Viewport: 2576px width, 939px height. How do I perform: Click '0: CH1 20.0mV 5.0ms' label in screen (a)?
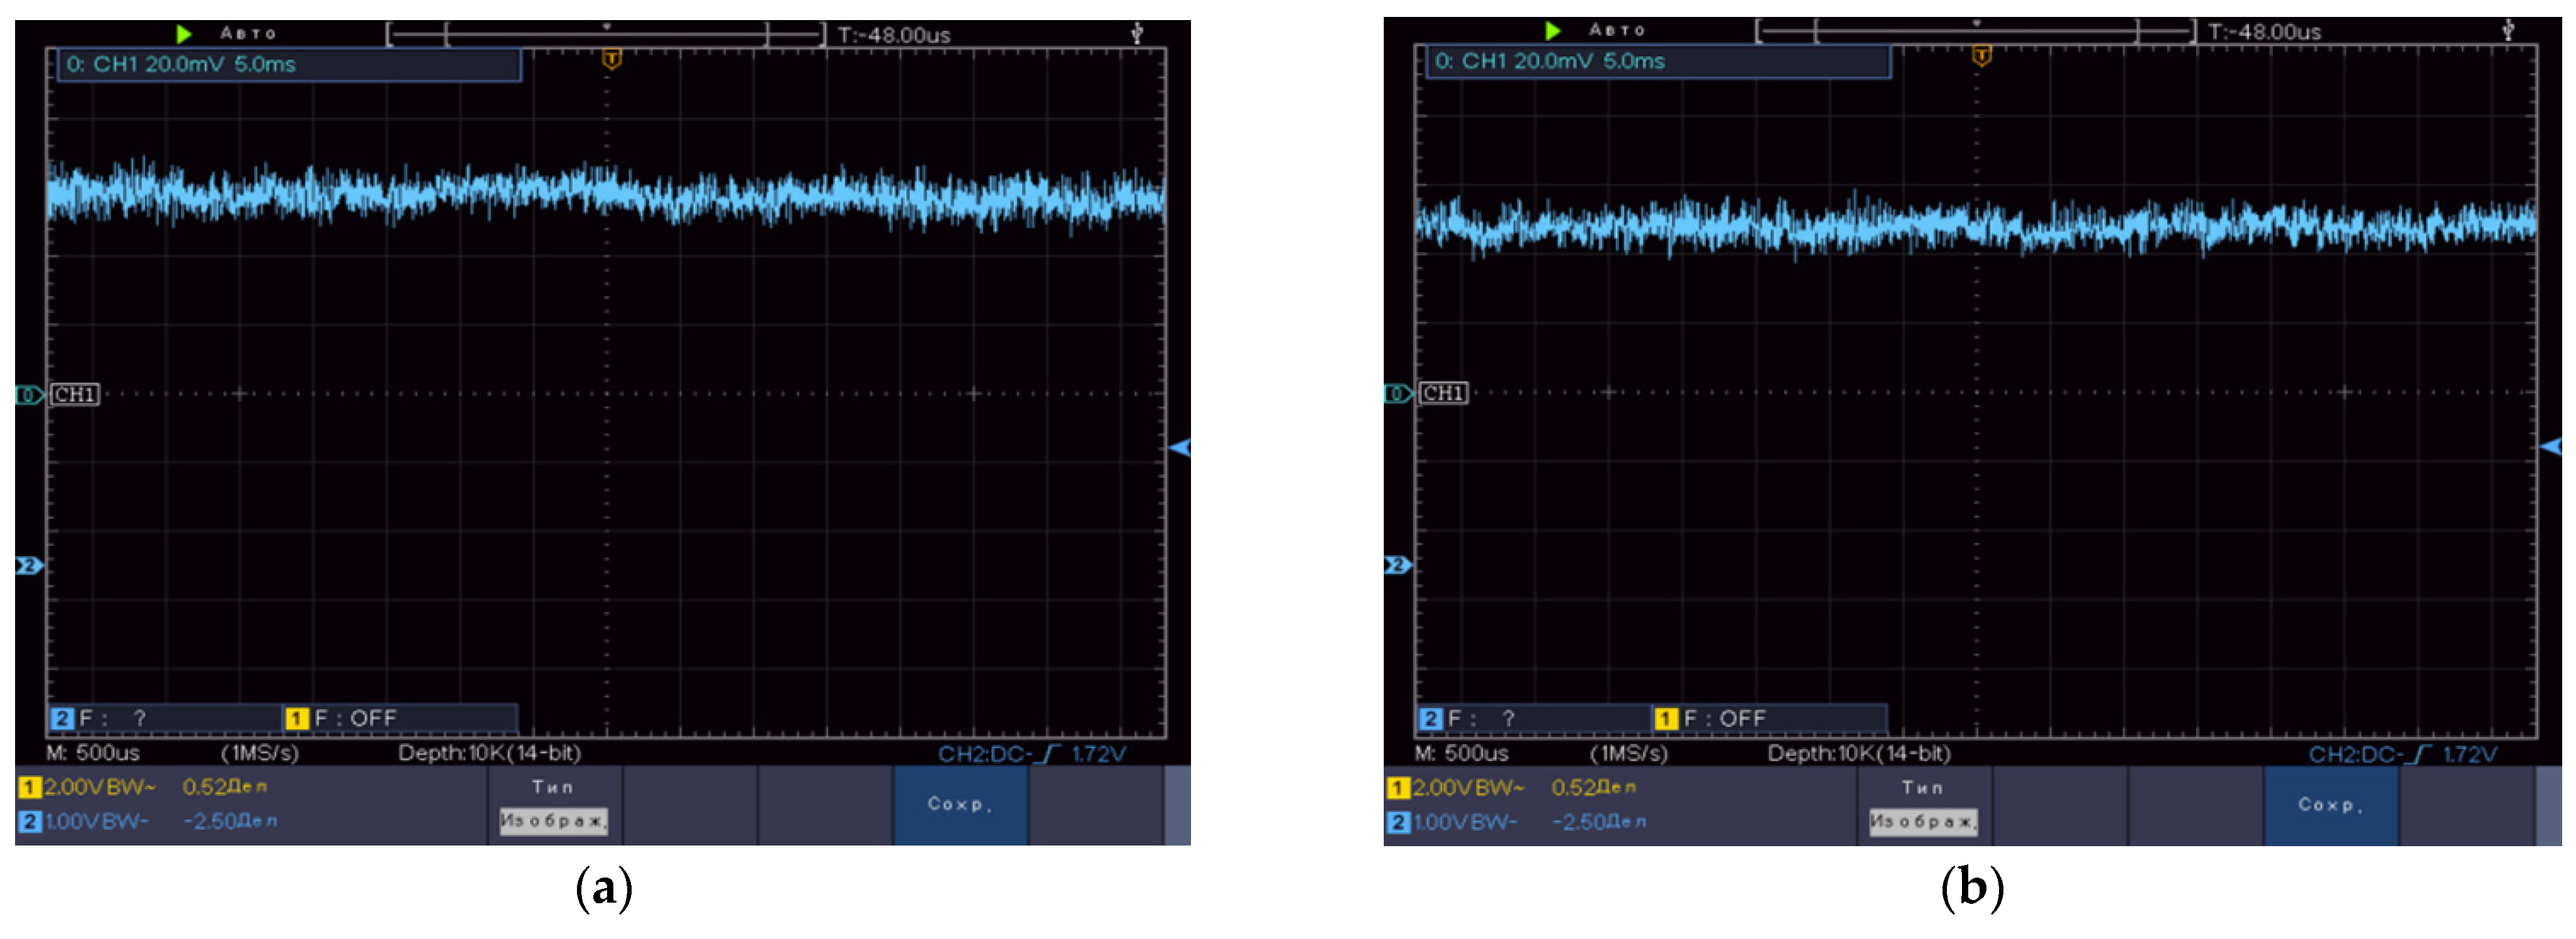click(181, 65)
